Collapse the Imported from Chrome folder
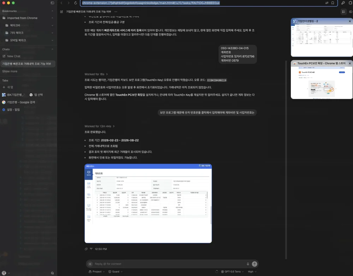Viewport: 353px width, 276px height. click(x=53, y=18)
